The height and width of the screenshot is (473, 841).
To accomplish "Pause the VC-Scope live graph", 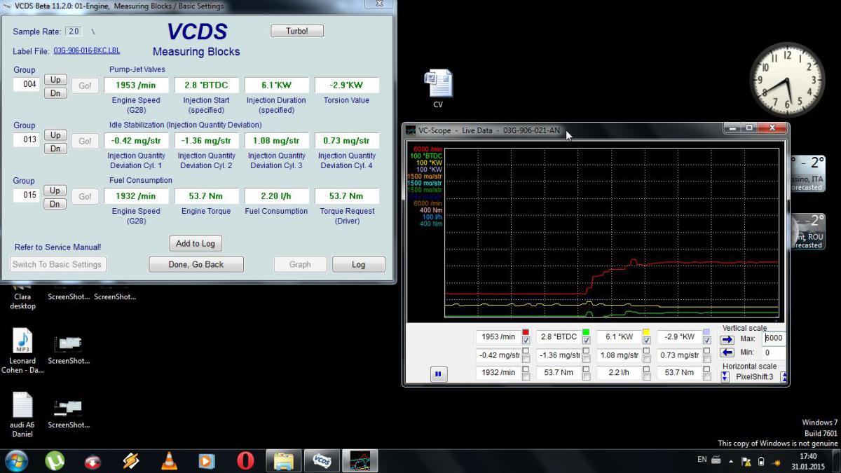I will tap(438, 374).
